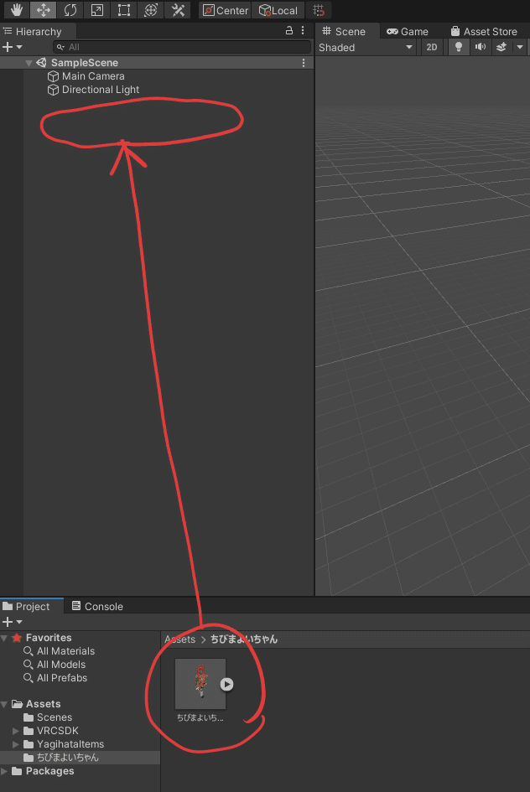Select the ちびまよいち... prefab thumbnail
This screenshot has height=792, width=530.
200,684
